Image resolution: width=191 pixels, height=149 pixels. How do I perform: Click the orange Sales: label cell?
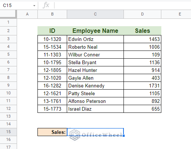tap(52, 132)
